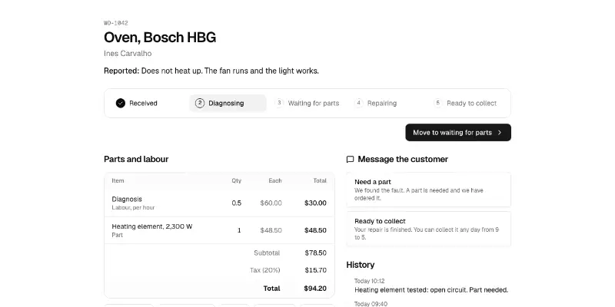This screenshot has height=307, width=615.
Task: Choose the Ready to collect message template
Action: coord(429,229)
